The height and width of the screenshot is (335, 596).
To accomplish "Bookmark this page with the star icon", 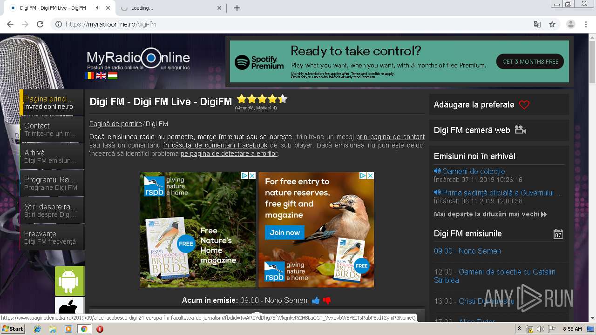I will coord(552,24).
